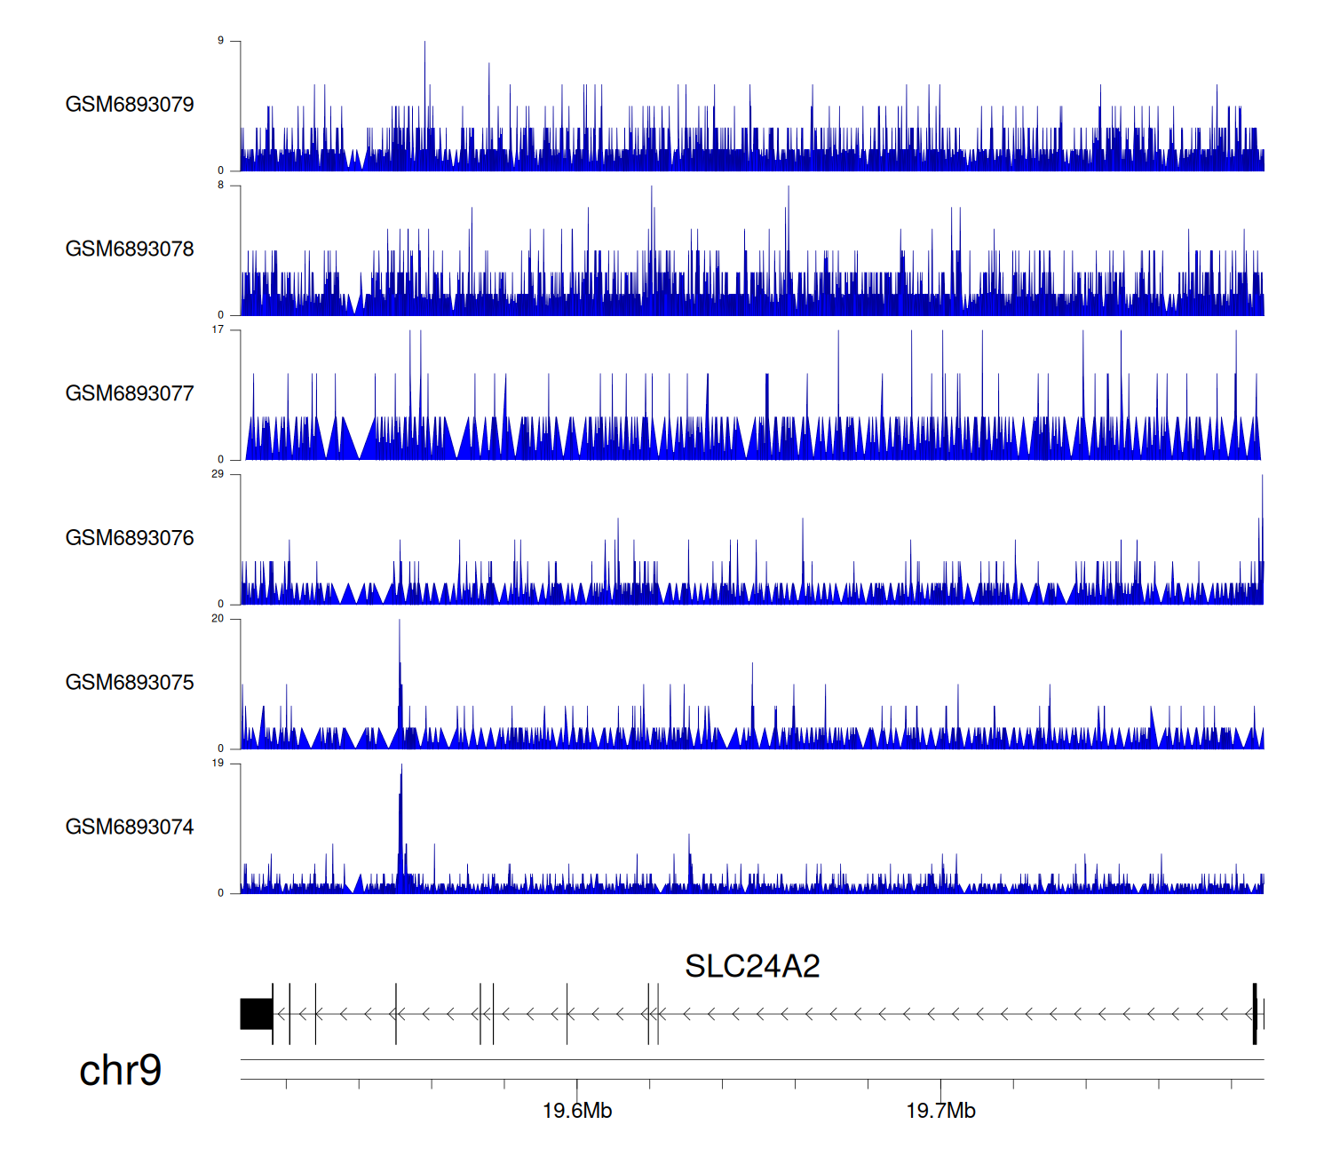Click the y-axis maximum value 29
This screenshot has height=1172, width=1332.
pyautogui.click(x=218, y=474)
